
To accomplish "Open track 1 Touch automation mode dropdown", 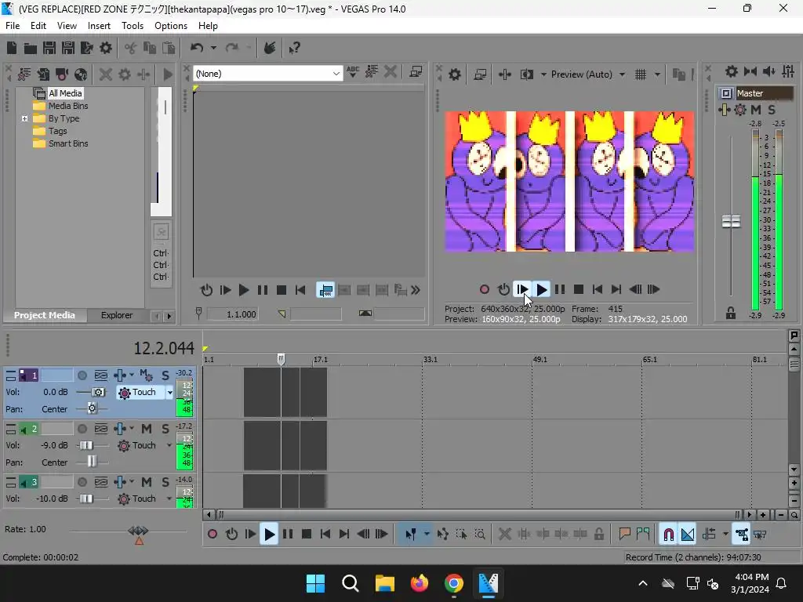I will point(169,393).
